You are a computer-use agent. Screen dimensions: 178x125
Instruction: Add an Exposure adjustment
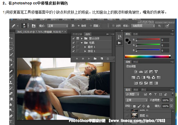151,72
